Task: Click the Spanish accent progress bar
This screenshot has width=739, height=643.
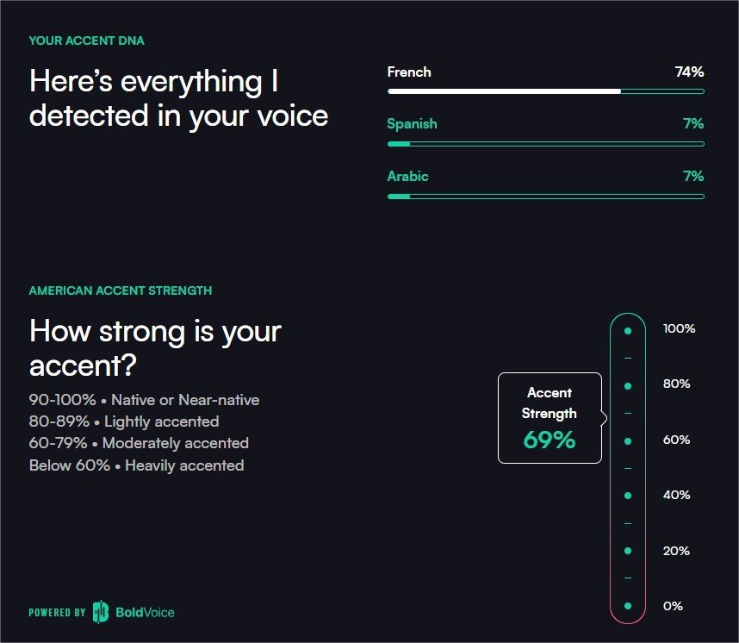Action: click(x=545, y=144)
